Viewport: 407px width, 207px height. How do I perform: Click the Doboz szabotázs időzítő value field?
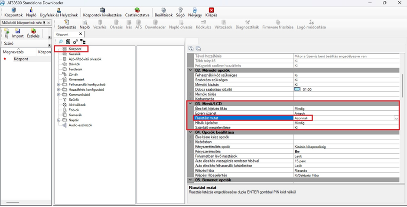tap(307, 89)
